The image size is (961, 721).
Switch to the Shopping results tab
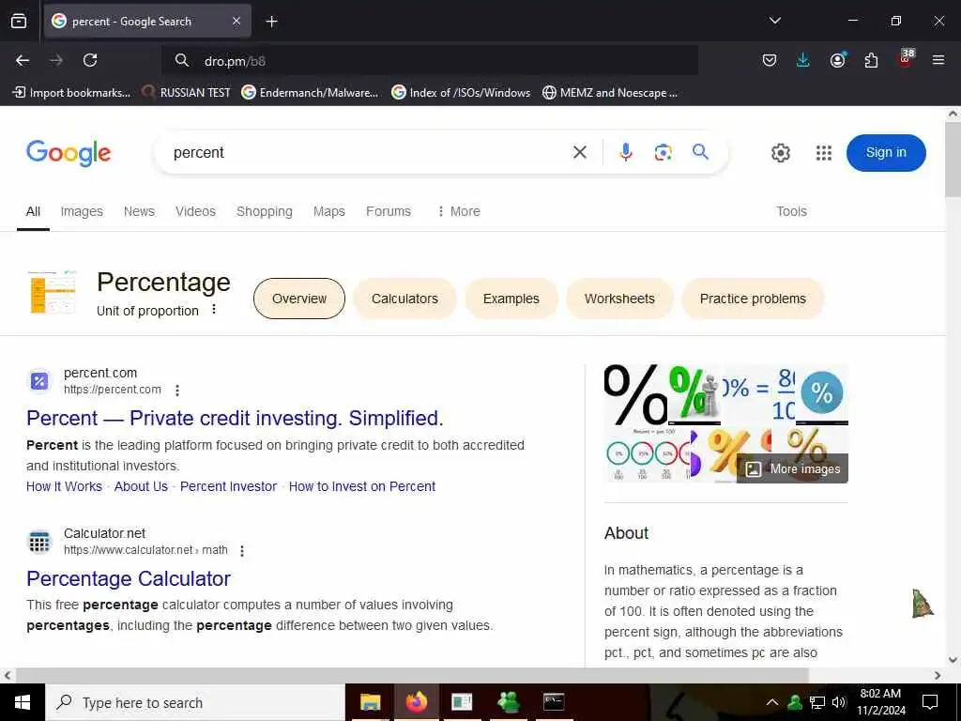click(x=264, y=211)
